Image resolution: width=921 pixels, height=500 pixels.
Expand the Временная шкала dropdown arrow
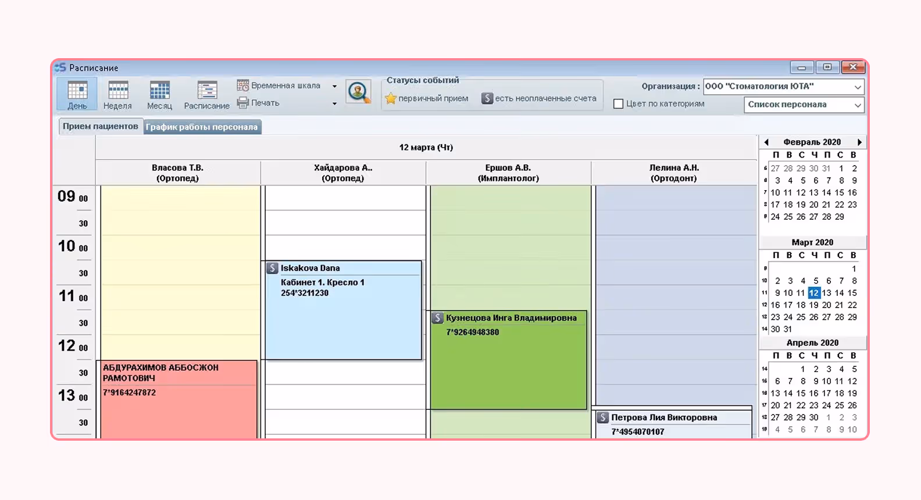tap(334, 86)
